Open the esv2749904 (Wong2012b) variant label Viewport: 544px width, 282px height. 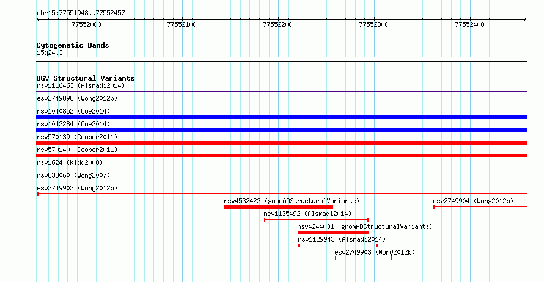(473, 201)
